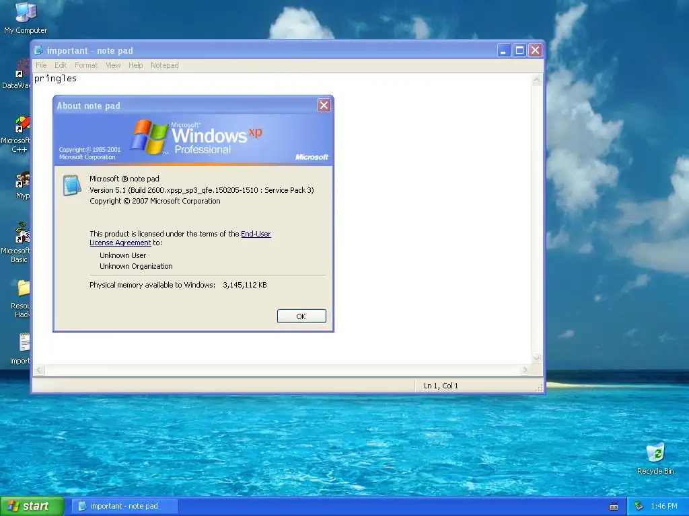This screenshot has height=516, width=689.
Task: Open the Help menu in note pad
Action: [x=135, y=65]
